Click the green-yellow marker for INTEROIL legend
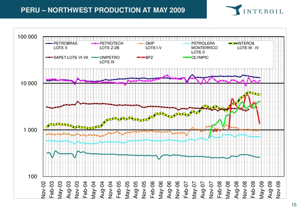300x208 pixels. [233, 44]
